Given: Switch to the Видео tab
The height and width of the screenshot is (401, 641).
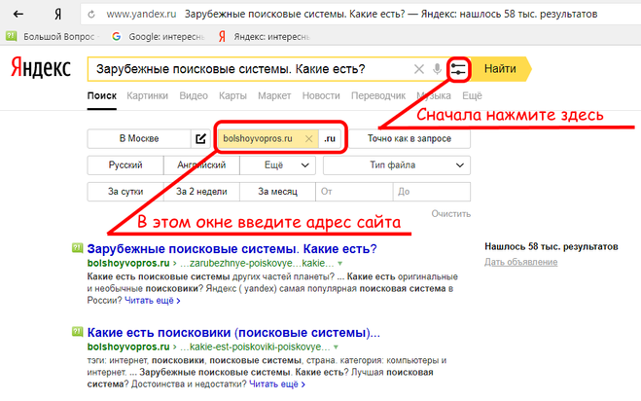Looking at the screenshot, I should point(194,95).
